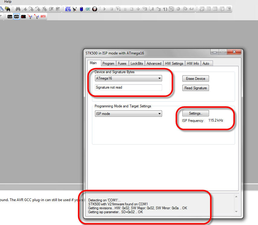258x225 pixels.
Task: Open the ISP mode programming dropdown
Action: (128, 114)
